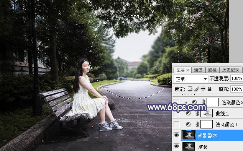Toggle lock image pixels brush icon
This screenshot has width=243, height=151.
click(197, 89)
